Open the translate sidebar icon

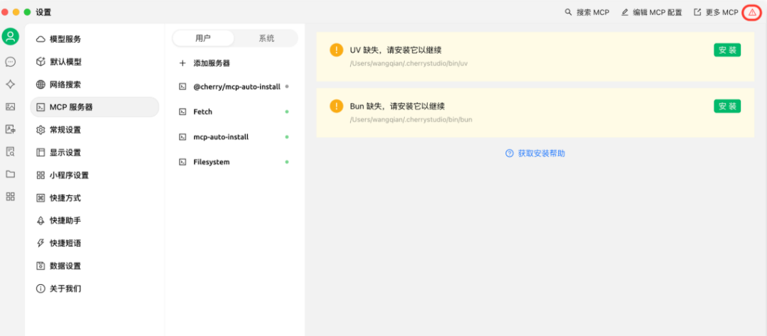pyautogui.click(x=10, y=129)
